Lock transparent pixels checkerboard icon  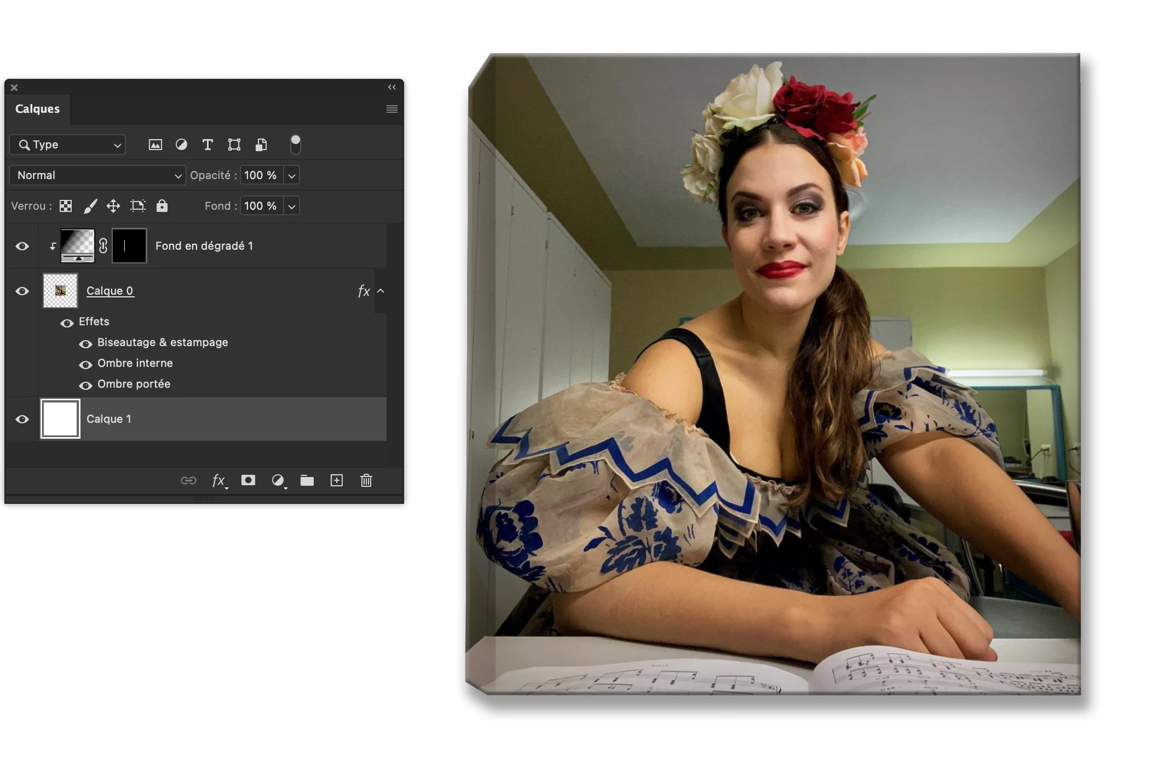(x=66, y=206)
